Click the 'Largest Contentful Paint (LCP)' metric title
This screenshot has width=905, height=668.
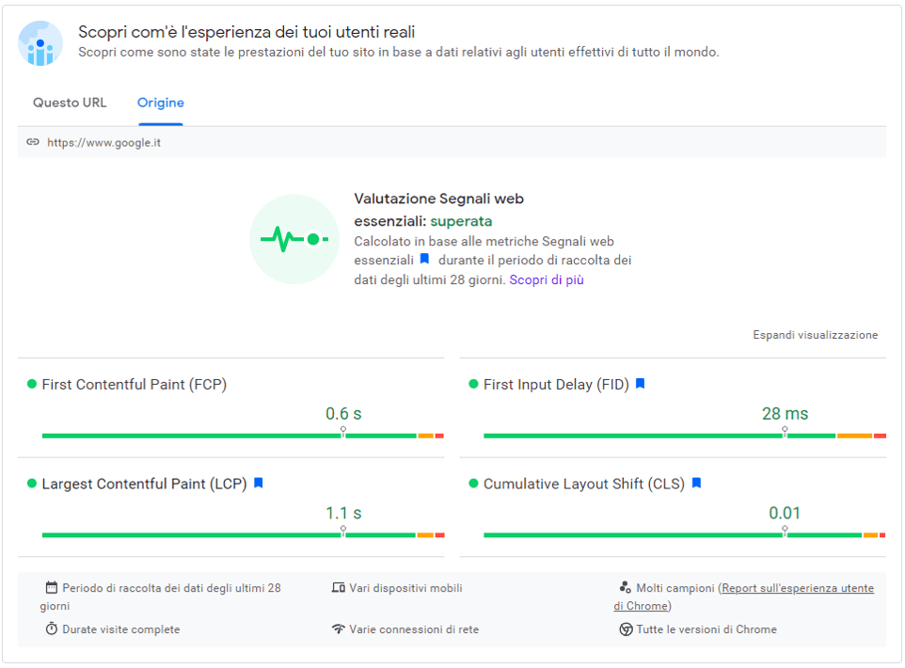(144, 484)
